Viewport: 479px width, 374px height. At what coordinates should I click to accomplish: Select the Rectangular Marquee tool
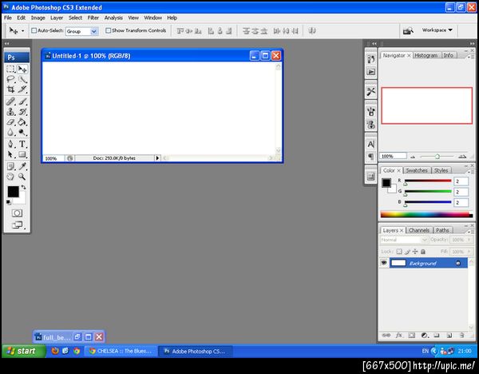point(10,69)
